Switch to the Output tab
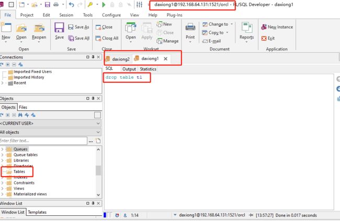 click(129, 69)
